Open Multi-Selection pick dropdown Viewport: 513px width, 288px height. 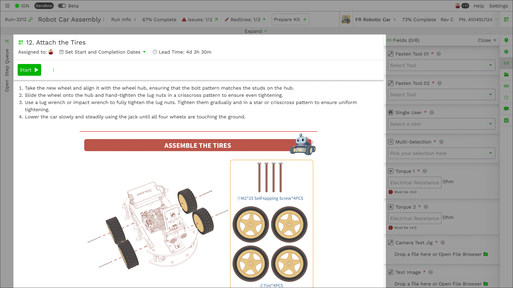441,153
